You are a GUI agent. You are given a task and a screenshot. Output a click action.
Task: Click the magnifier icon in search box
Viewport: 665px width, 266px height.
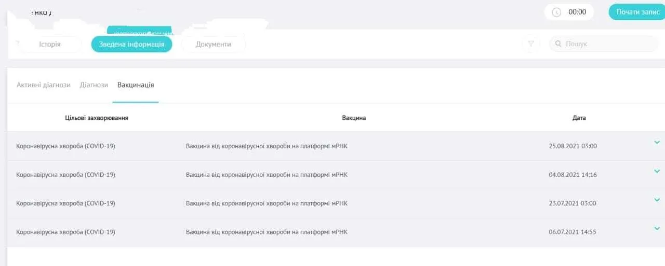point(558,44)
